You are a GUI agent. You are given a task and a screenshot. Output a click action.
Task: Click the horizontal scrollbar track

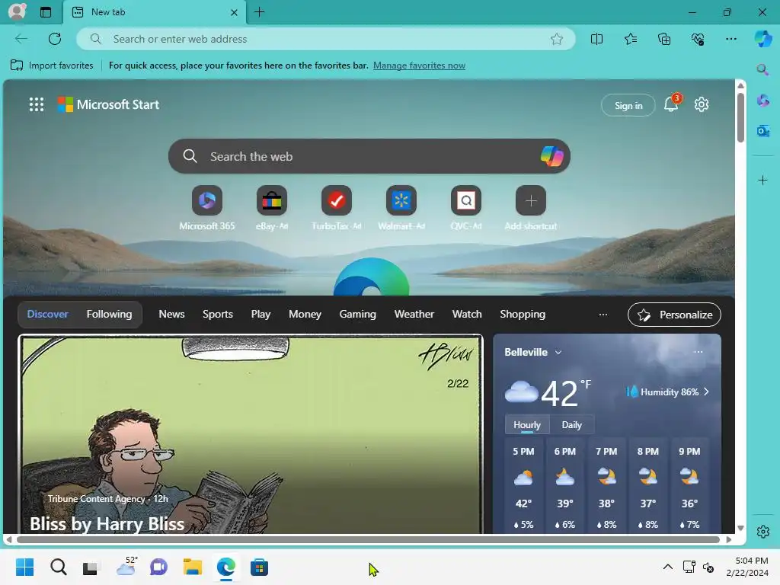click(368, 540)
